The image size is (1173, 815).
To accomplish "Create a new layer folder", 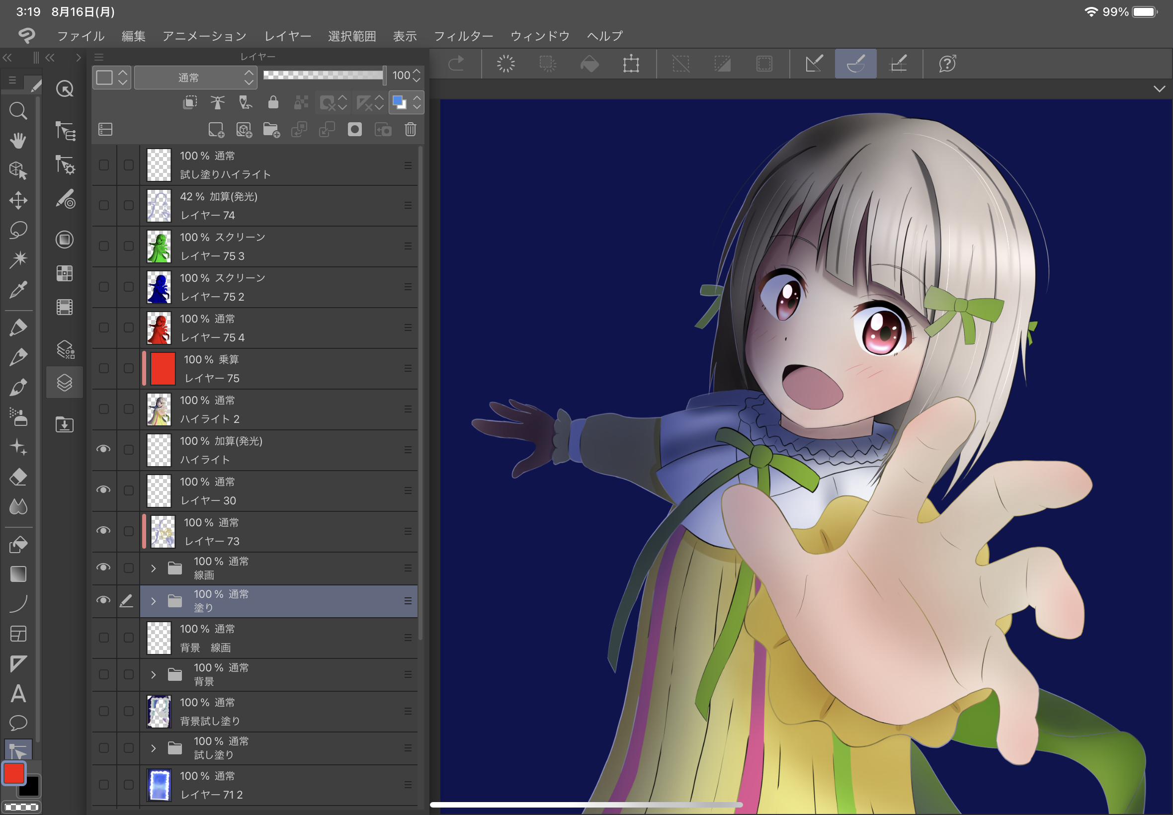I will pyautogui.click(x=271, y=130).
